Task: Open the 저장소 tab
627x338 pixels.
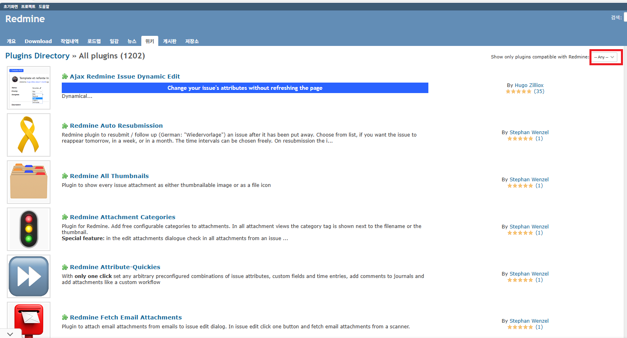Action: coord(192,41)
